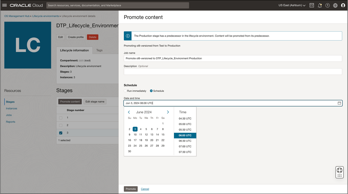The height and width of the screenshot is (194, 348).
Task: View notifications via the bell icon
Action: [x=320, y=5]
